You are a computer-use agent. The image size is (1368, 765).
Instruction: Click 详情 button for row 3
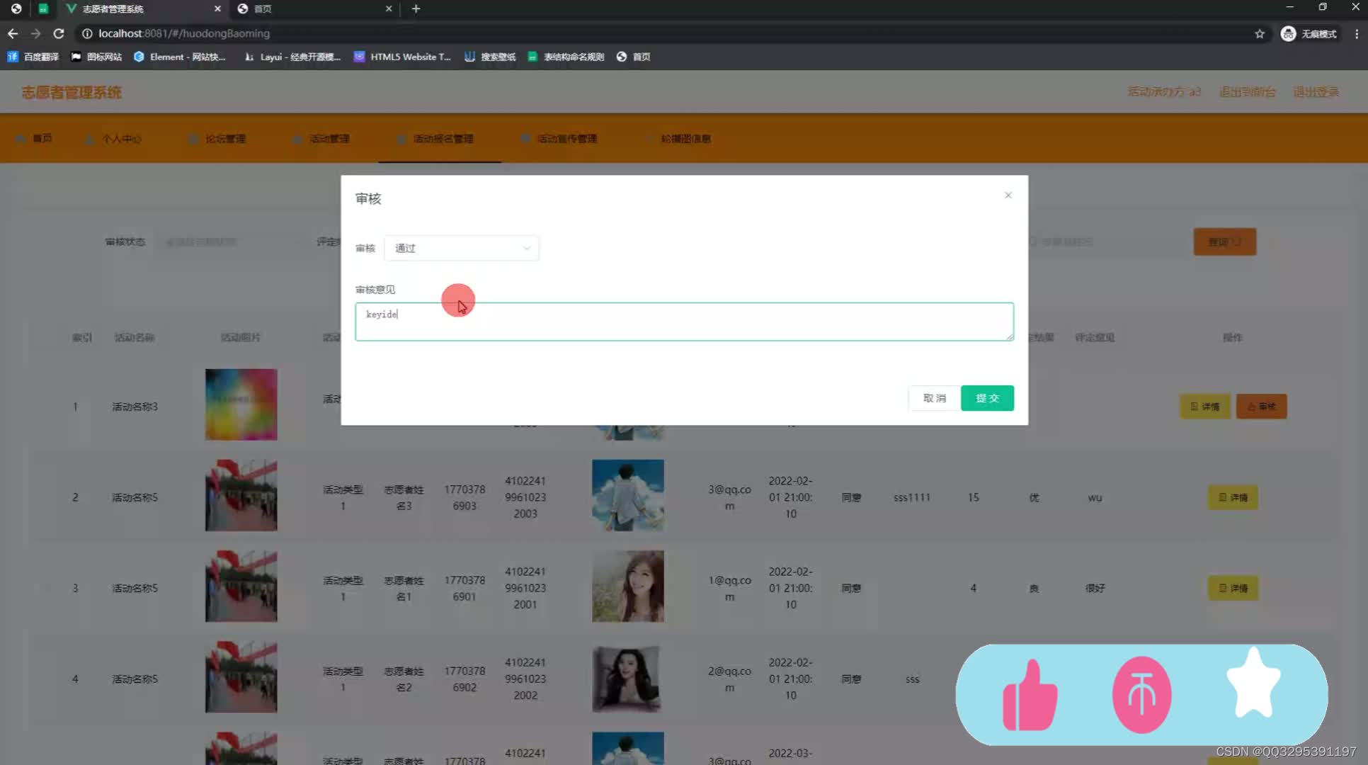click(x=1233, y=588)
